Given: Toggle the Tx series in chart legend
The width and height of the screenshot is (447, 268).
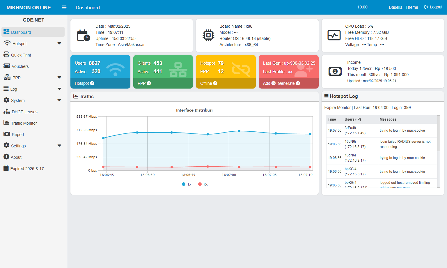Looking at the screenshot, I should [x=187, y=184].
